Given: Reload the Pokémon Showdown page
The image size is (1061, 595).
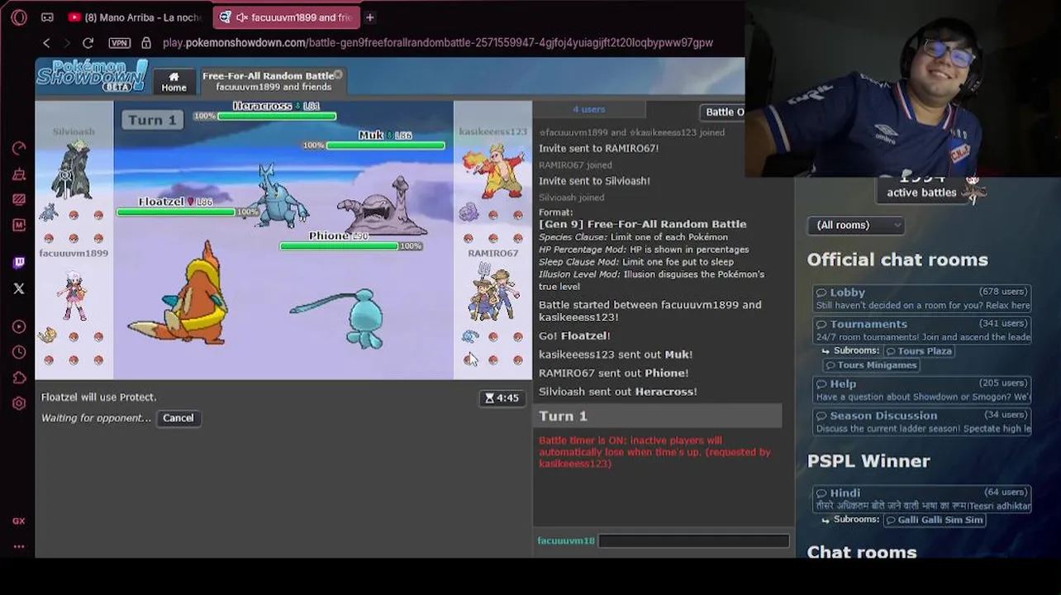Looking at the screenshot, I should (x=88, y=43).
